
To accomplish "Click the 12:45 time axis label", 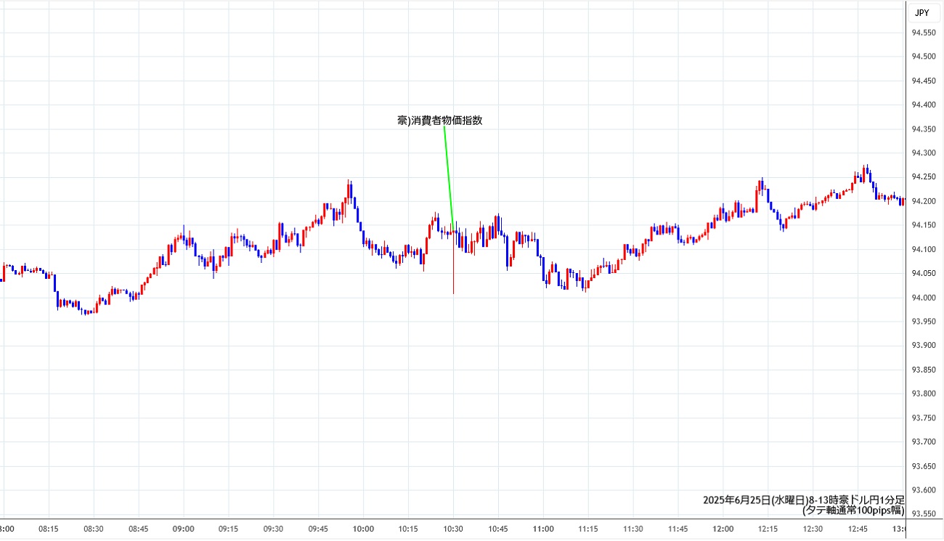I will (859, 529).
